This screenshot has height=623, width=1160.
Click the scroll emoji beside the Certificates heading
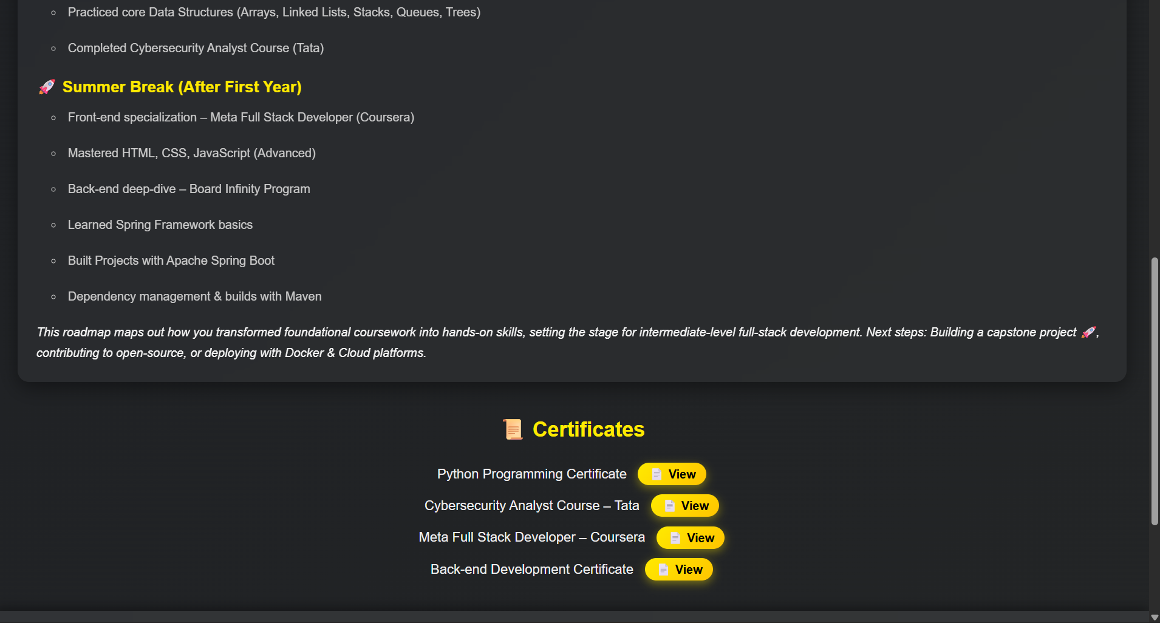click(x=513, y=429)
